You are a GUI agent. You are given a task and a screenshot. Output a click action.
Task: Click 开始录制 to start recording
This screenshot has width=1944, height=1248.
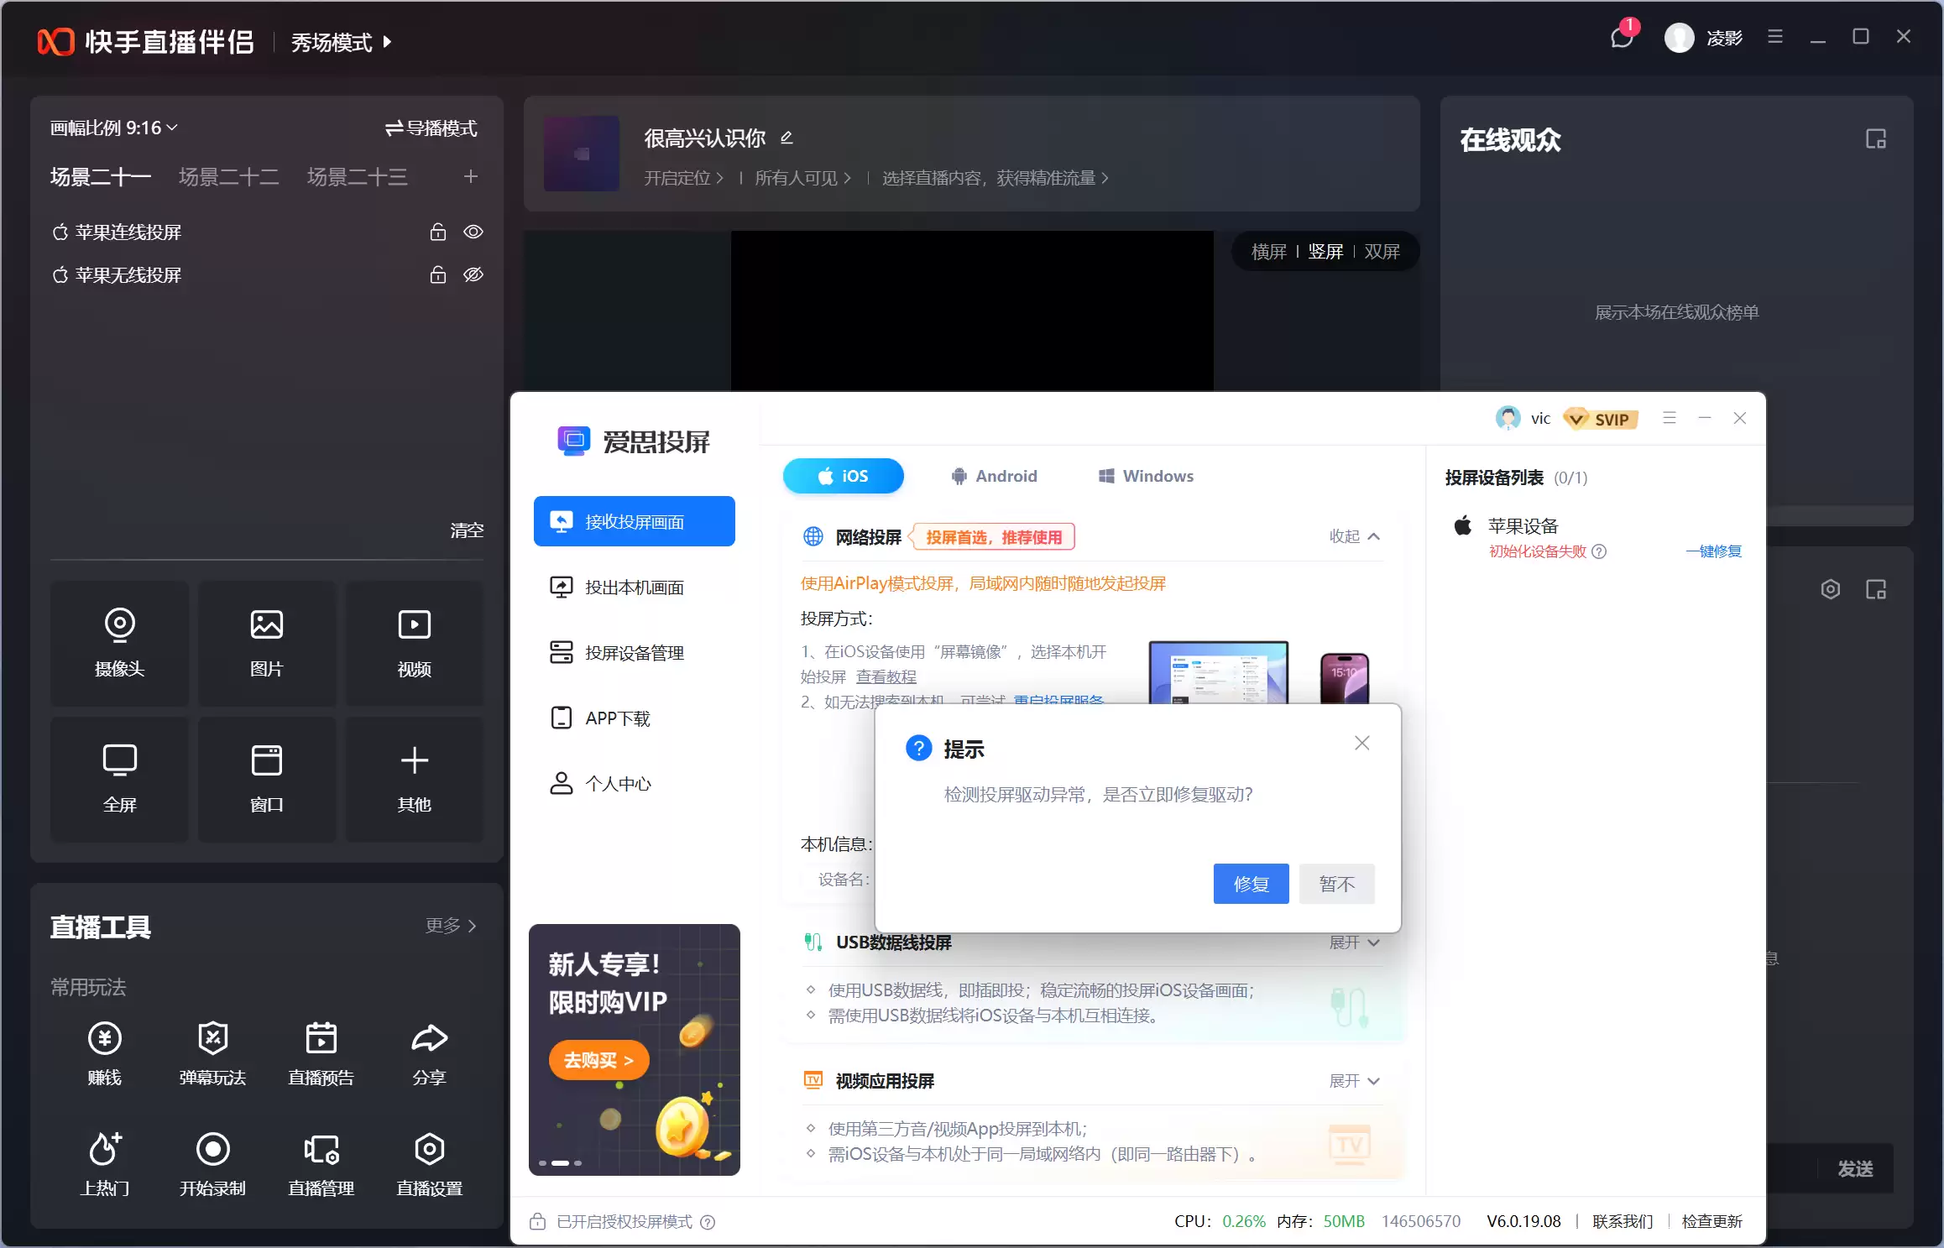[x=213, y=1162]
